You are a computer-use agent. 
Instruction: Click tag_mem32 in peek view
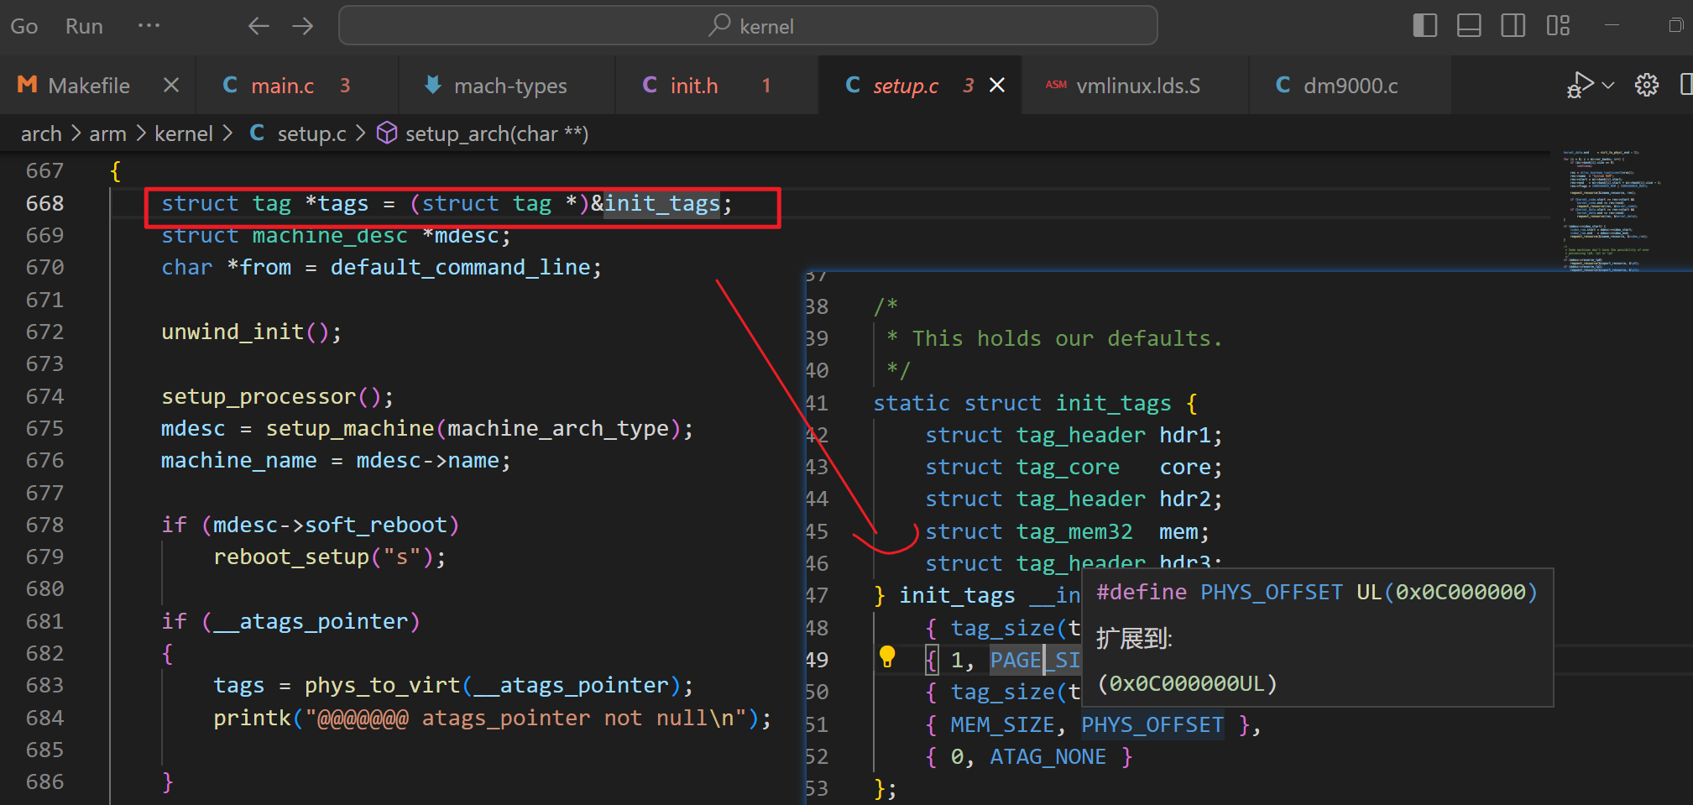(1074, 531)
